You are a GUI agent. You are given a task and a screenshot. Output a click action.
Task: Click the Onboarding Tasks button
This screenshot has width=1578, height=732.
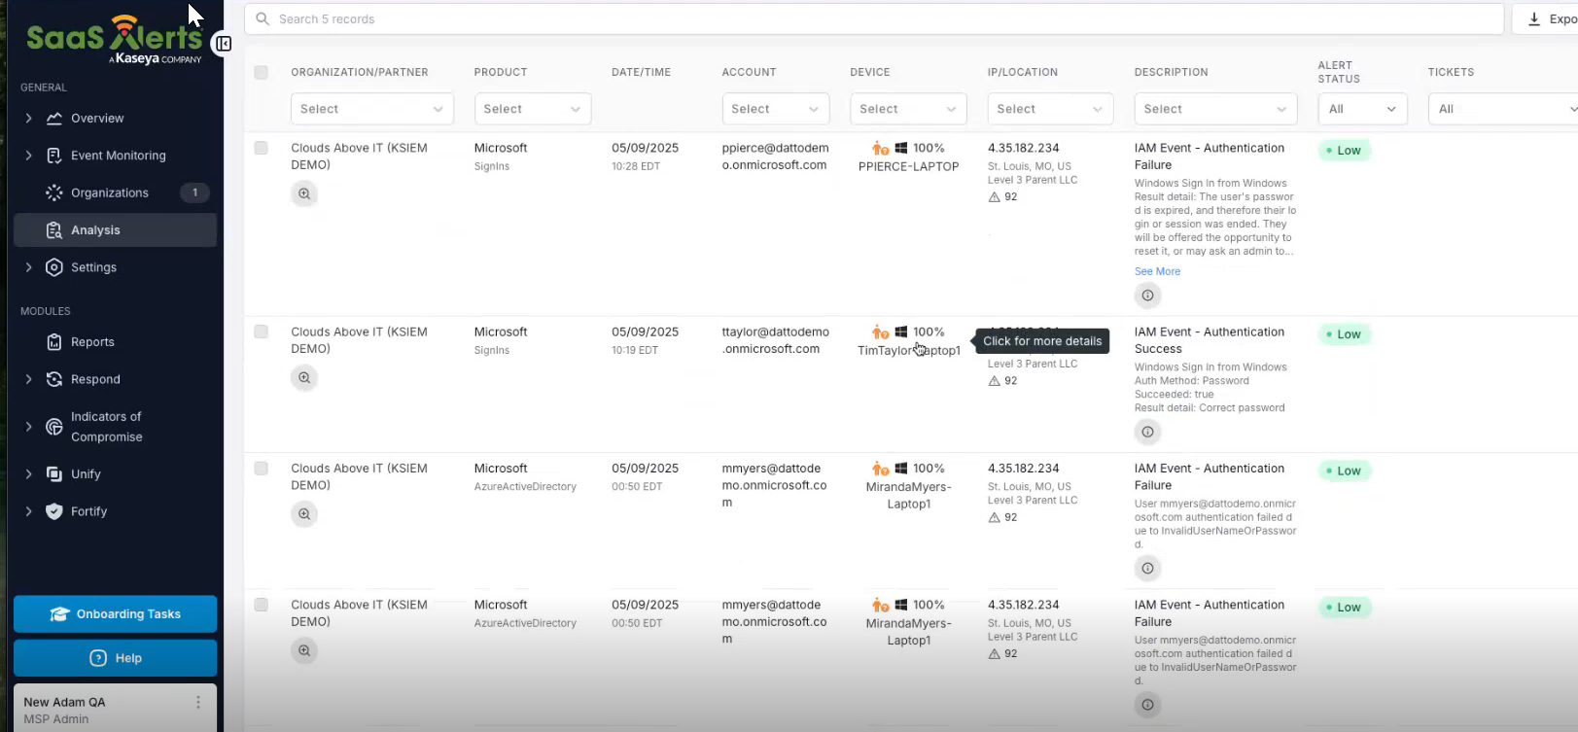pos(115,614)
